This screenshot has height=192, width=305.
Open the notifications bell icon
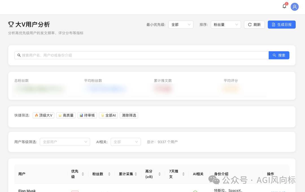(284, 6)
